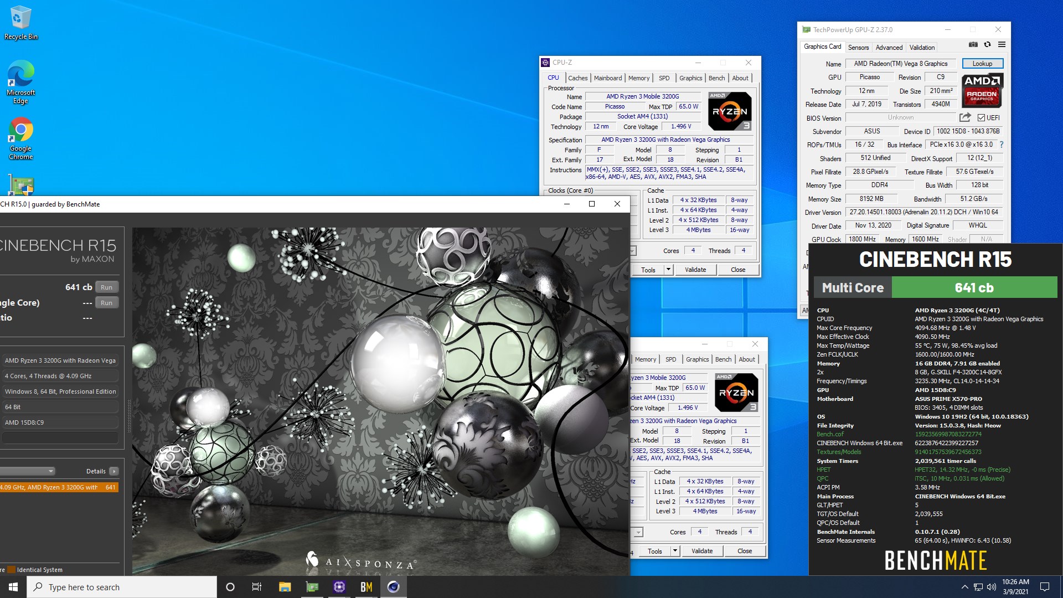
Task: Select the Cinebench taskbar icon
Action: tap(394, 587)
